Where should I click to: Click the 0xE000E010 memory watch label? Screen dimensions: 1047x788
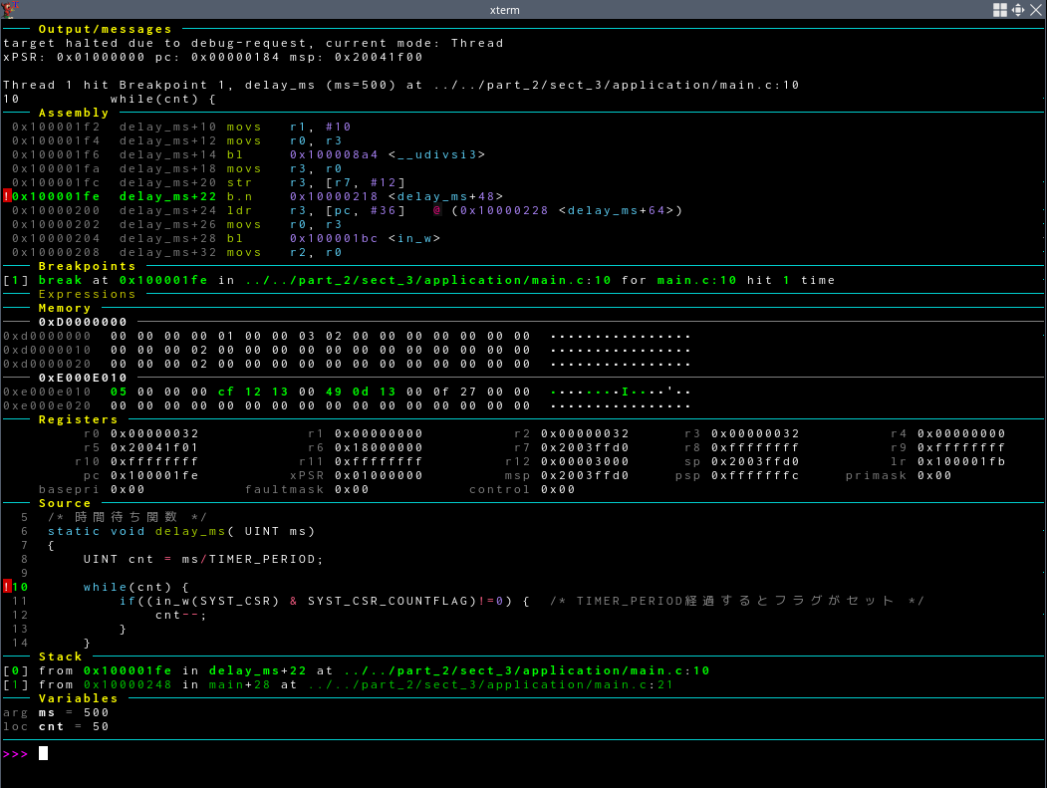point(83,379)
